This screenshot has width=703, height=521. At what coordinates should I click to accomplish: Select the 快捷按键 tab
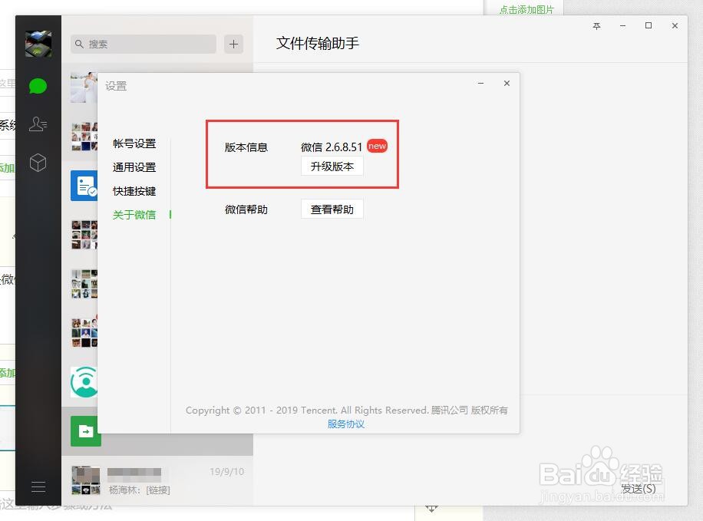click(135, 190)
